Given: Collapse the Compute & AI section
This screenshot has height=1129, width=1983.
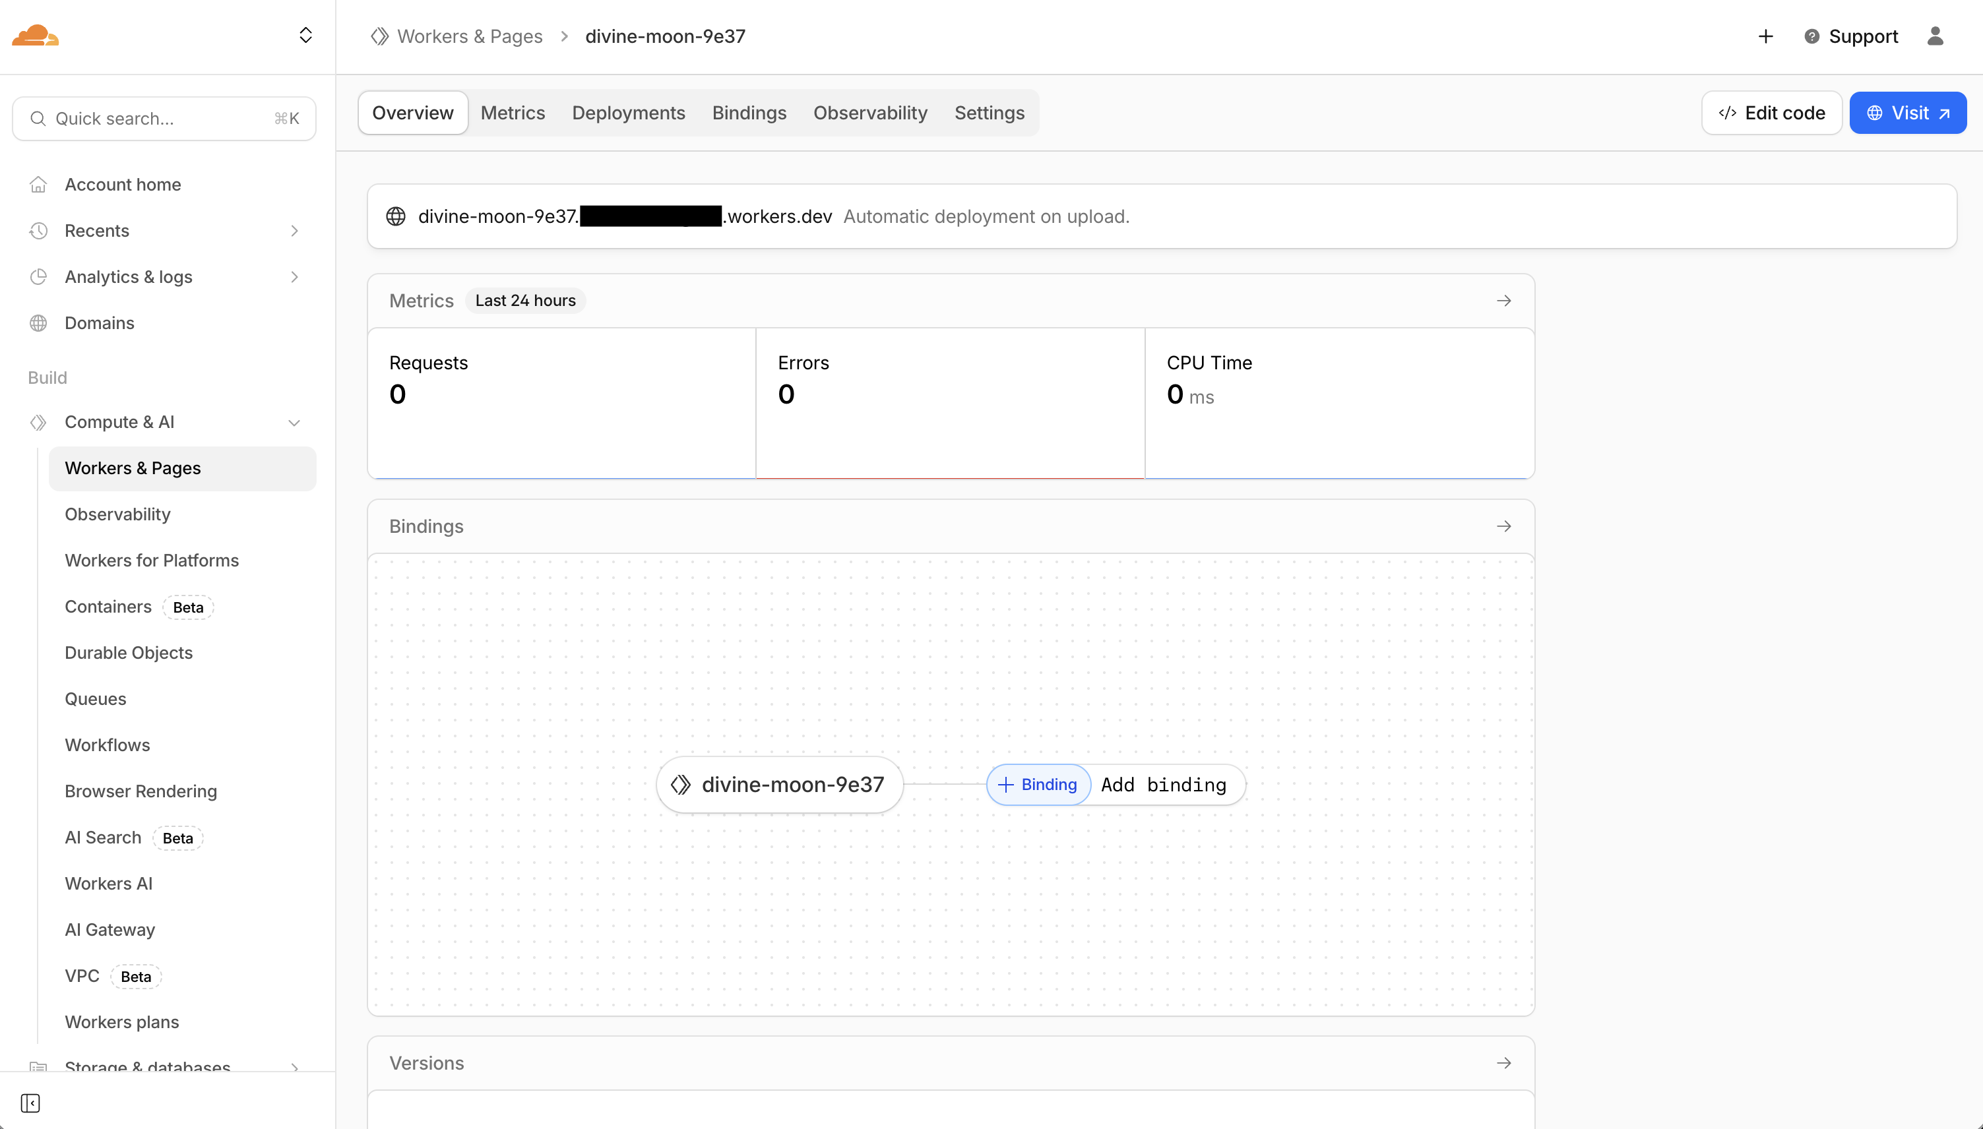Looking at the screenshot, I should [294, 423].
